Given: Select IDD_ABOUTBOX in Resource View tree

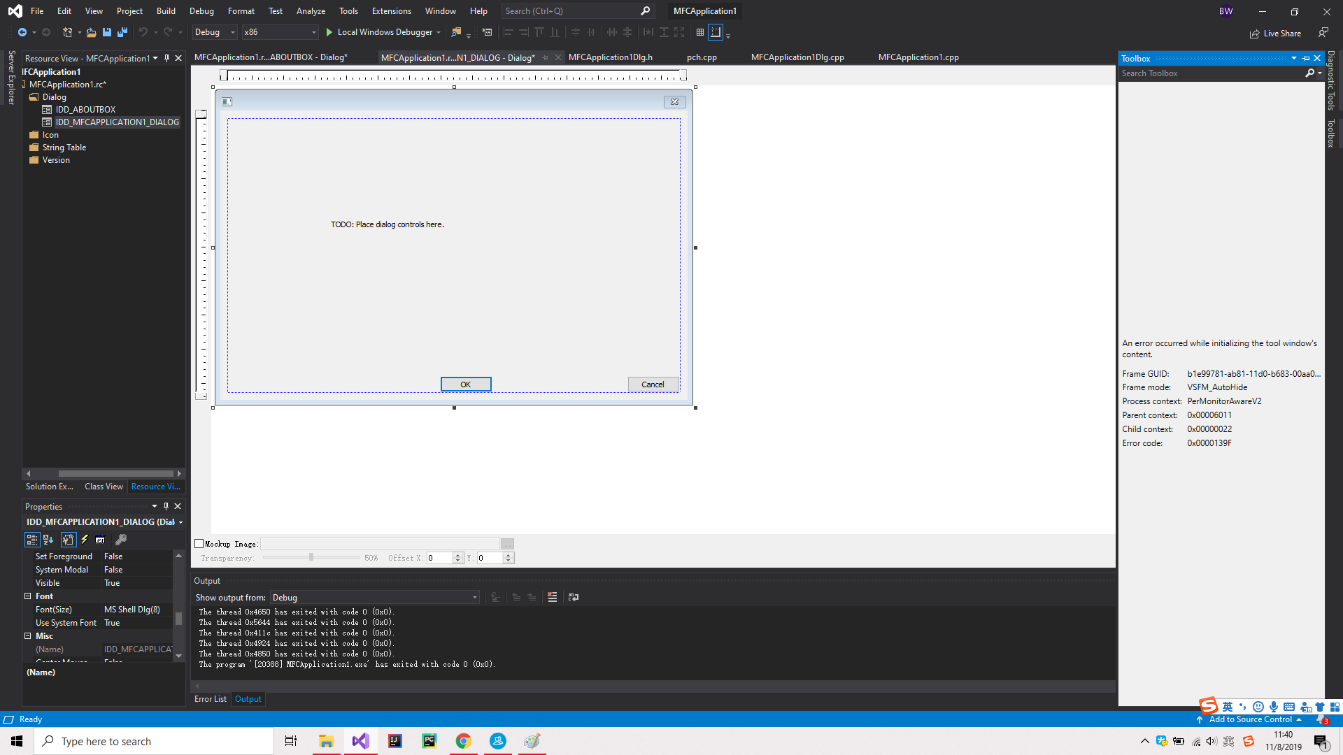Looking at the screenshot, I should (85, 110).
